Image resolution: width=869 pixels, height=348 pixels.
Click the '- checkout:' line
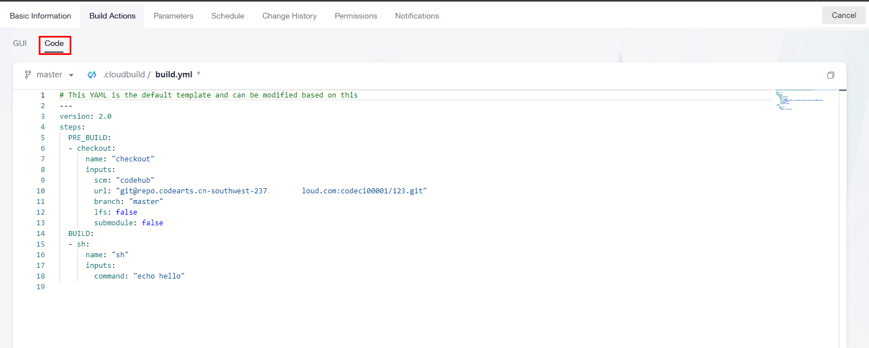click(x=92, y=149)
